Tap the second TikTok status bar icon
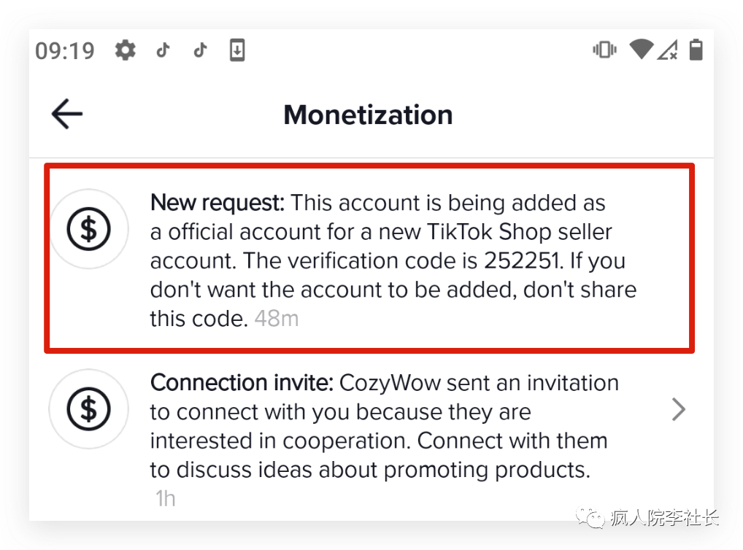 [199, 50]
